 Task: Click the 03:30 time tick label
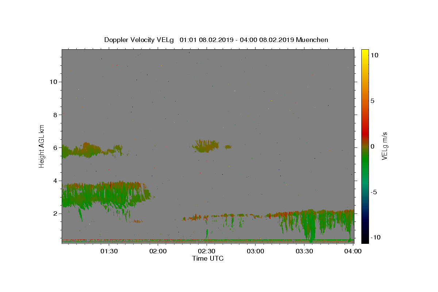tap(304, 251)
